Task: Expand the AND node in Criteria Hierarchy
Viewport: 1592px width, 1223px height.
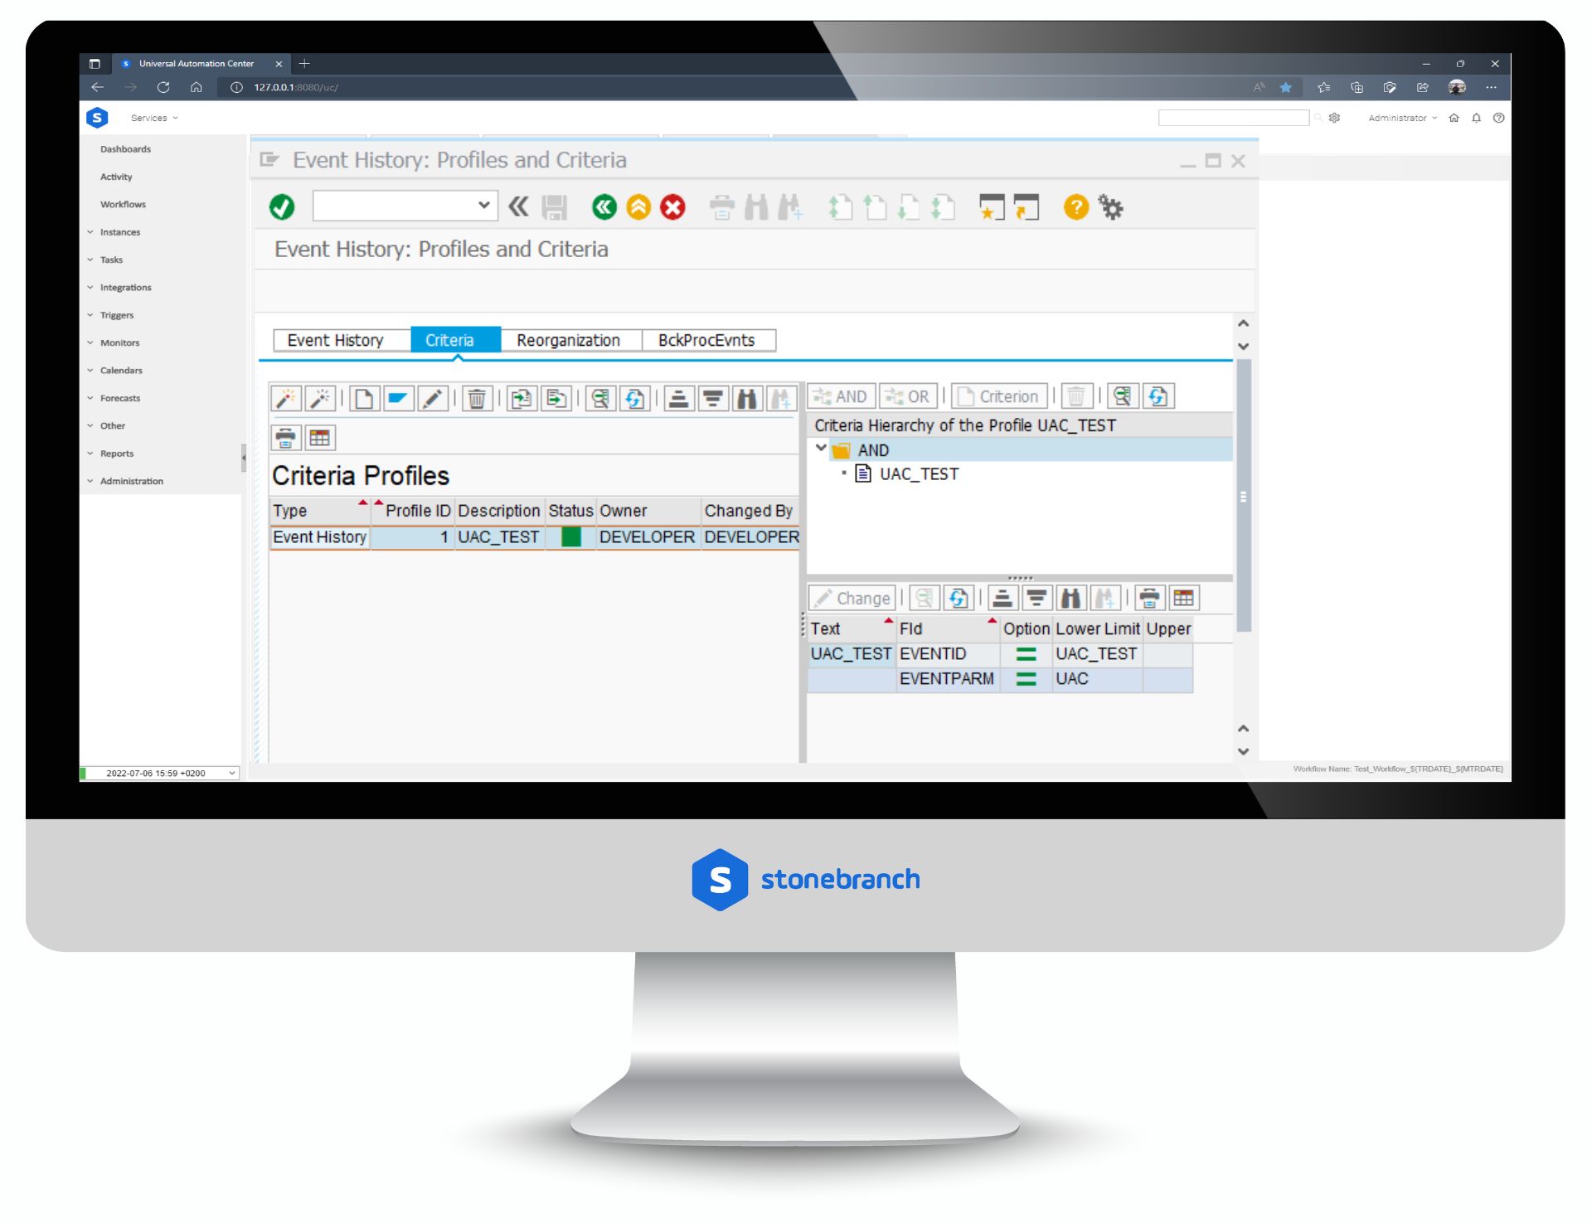Action: (820, 451)
